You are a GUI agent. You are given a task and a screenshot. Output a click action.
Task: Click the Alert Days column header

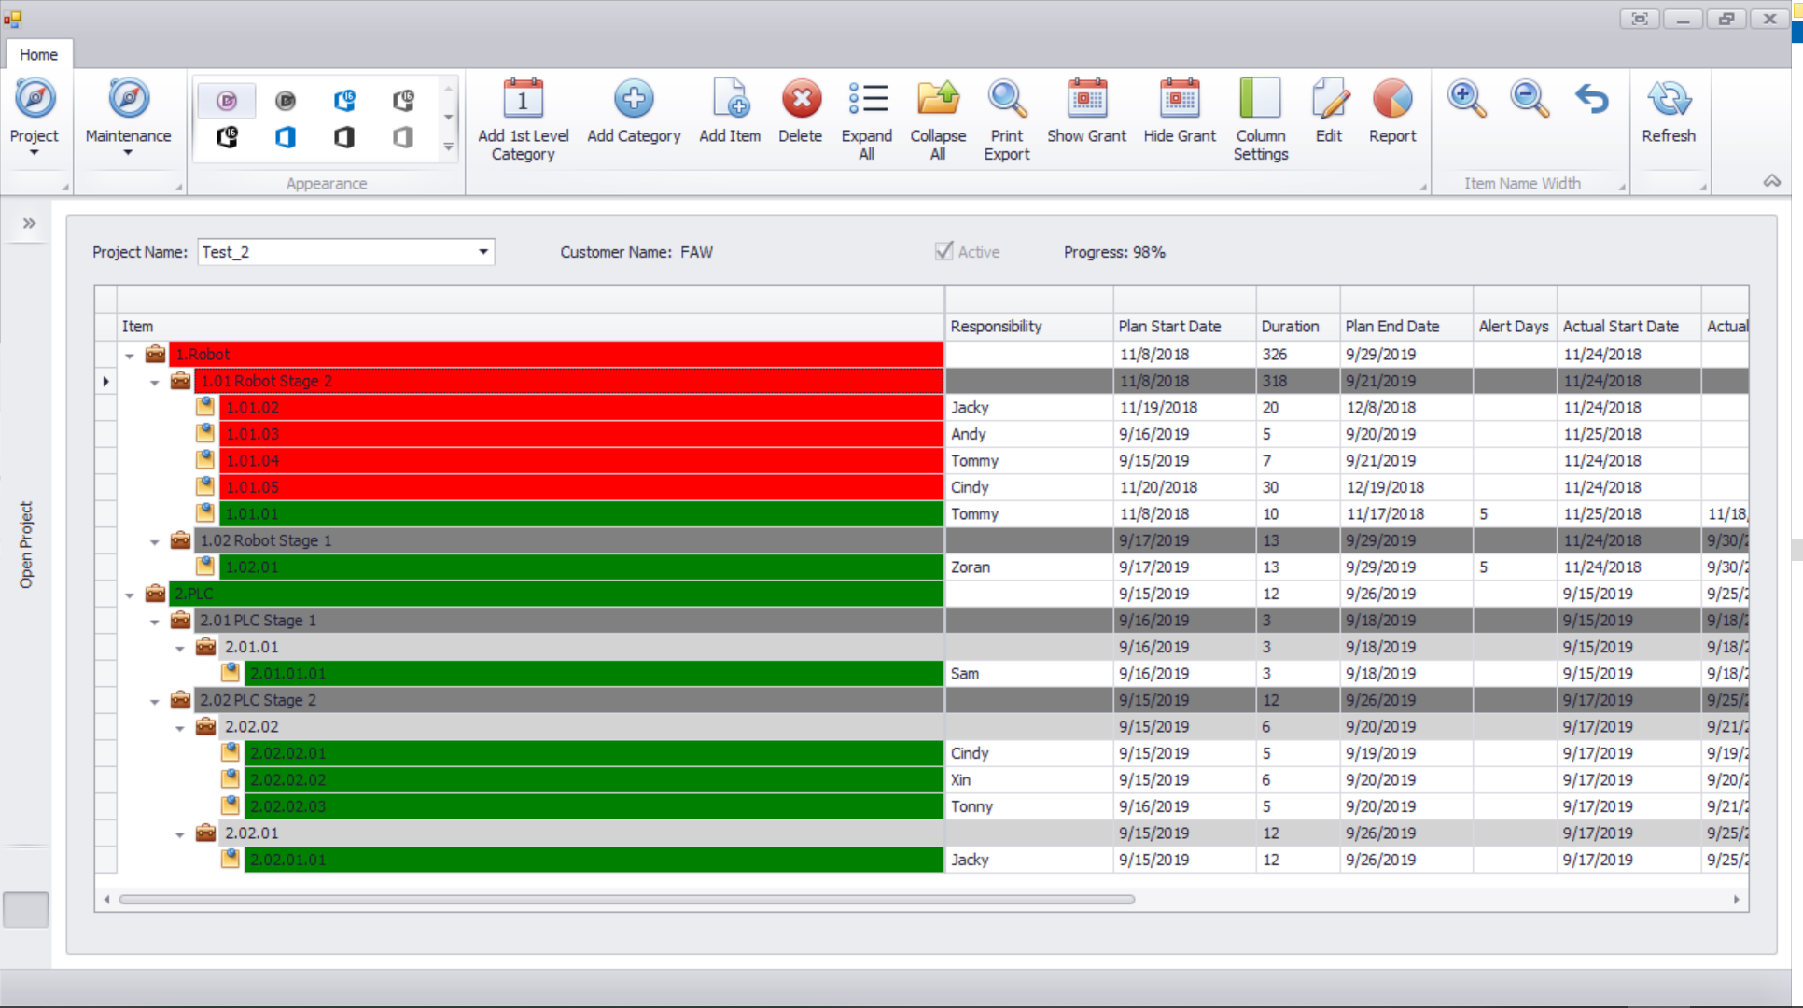(x=1515, y=326)
